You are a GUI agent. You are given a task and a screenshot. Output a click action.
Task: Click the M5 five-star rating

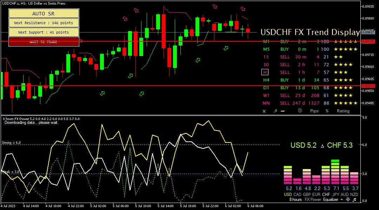(346, 49)
